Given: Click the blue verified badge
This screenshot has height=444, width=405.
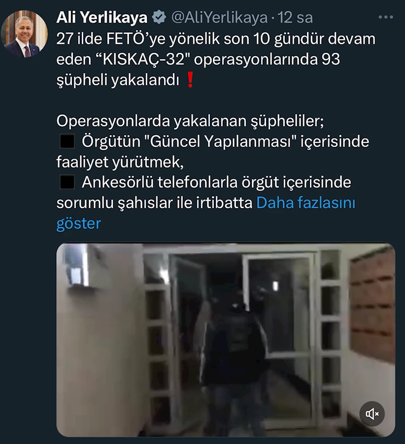Looking at the screenshot, I should (x=159, y=17).
